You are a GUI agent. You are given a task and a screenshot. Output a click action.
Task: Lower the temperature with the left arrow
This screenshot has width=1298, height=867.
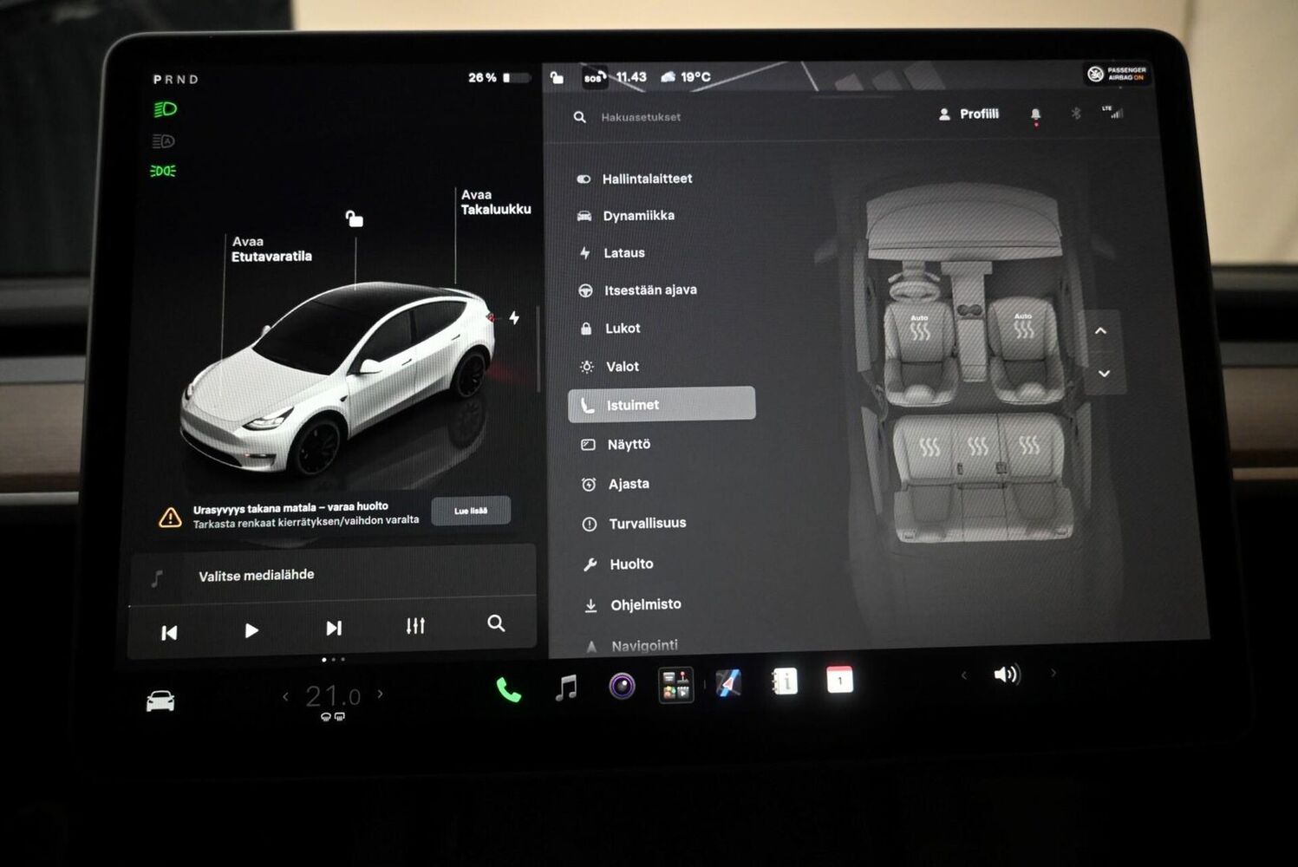pos(286,696)
